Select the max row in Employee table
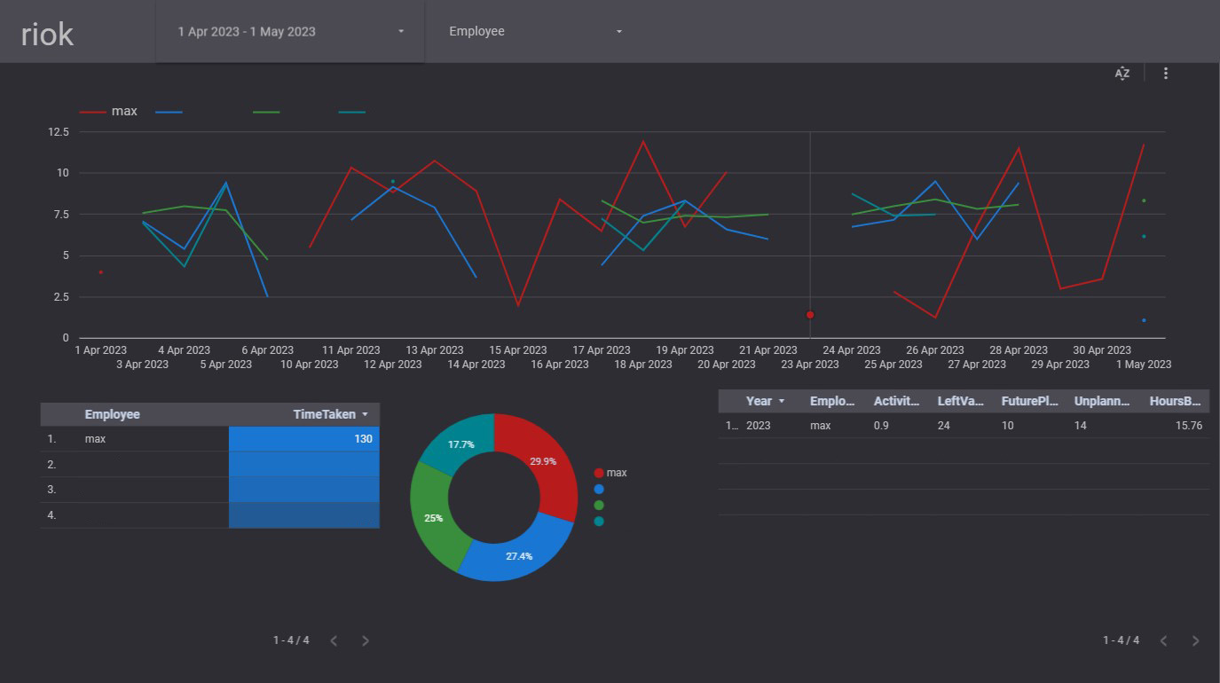The image size is (1220, 683). coord(97,439)
